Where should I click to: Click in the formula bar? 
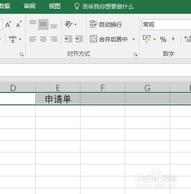(x=95, y=70)
